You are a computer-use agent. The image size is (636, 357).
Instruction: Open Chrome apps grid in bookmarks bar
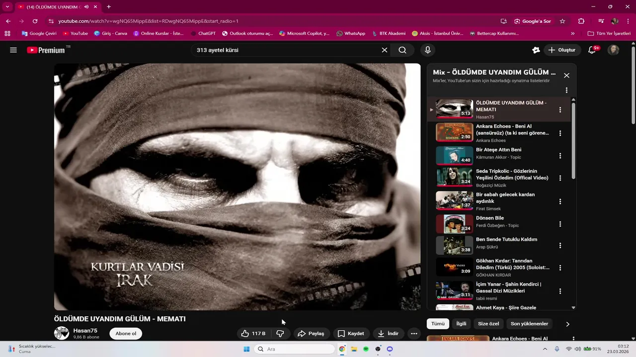(x=7, y=34)
